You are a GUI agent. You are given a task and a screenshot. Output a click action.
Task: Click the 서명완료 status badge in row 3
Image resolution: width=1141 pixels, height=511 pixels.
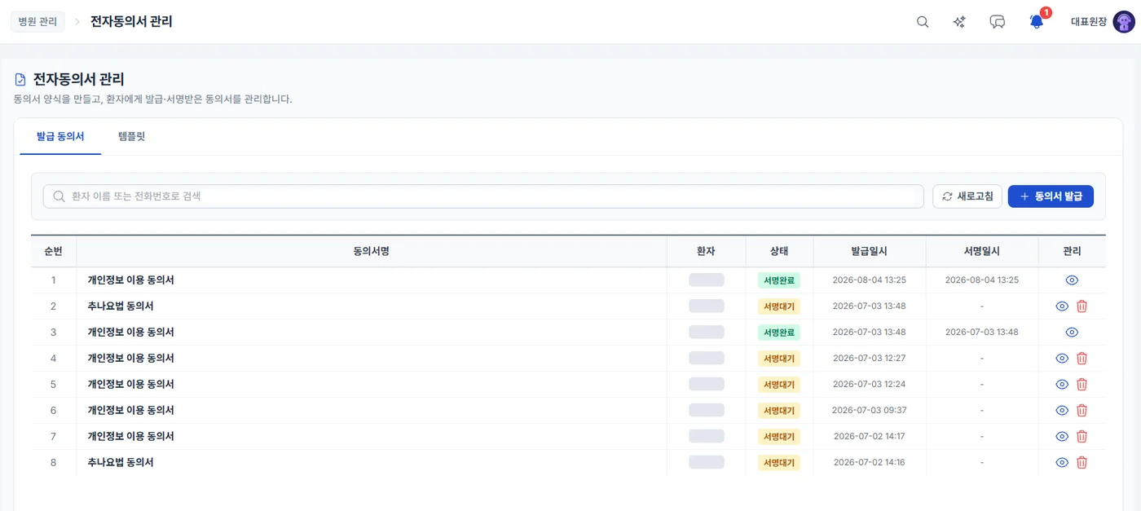click(x=779, y=333)
